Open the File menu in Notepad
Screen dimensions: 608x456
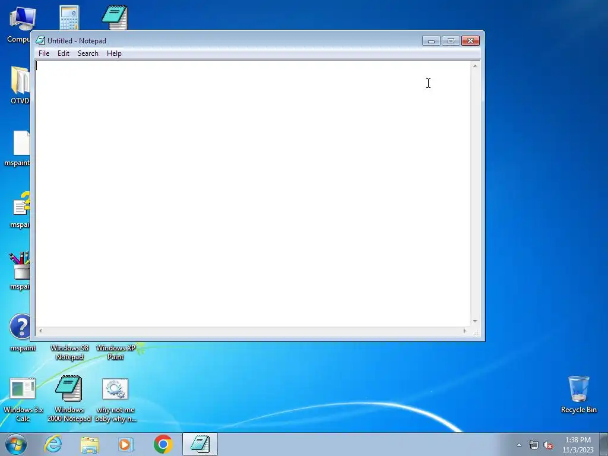point(44,53)
